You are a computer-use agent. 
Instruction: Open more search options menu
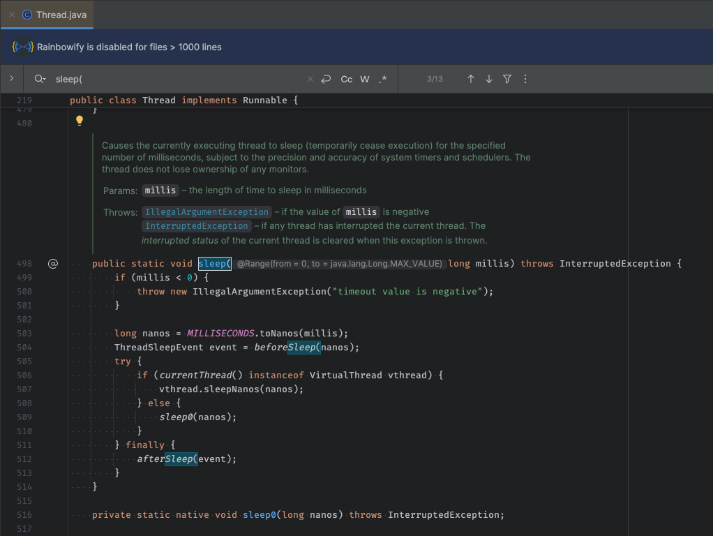coord(525,79)
